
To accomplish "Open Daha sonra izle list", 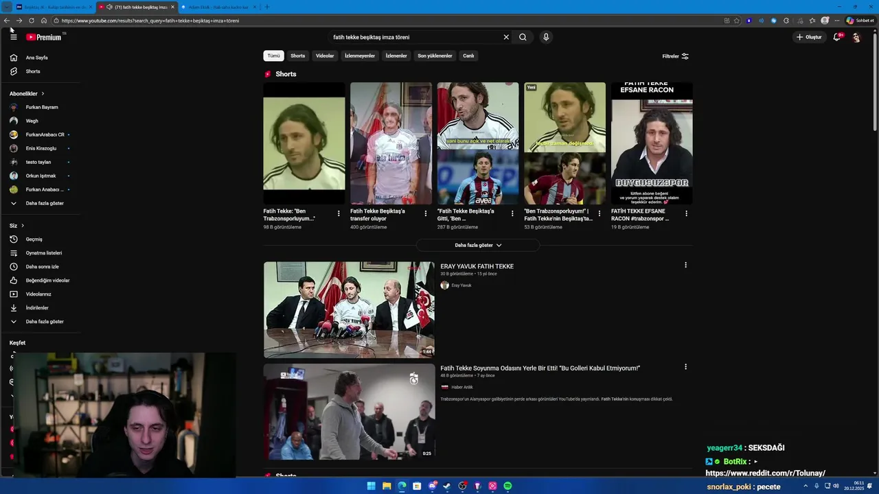I will tap(41, 267).
